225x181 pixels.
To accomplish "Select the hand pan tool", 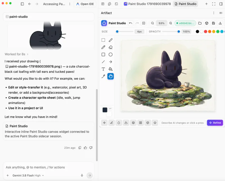I will click(x=111, y=76).
